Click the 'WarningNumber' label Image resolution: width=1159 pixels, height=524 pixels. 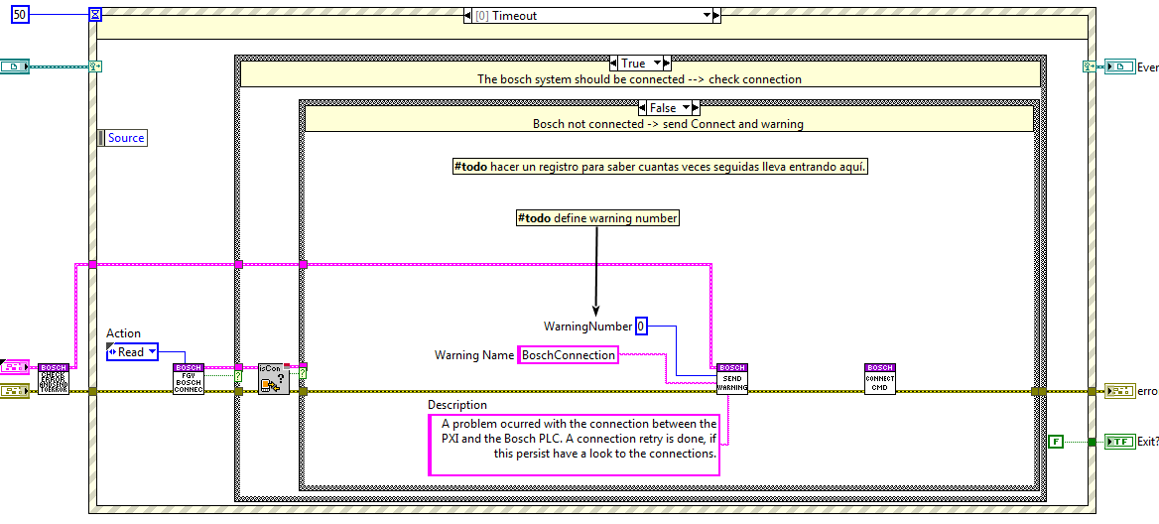tap(588, 326)
